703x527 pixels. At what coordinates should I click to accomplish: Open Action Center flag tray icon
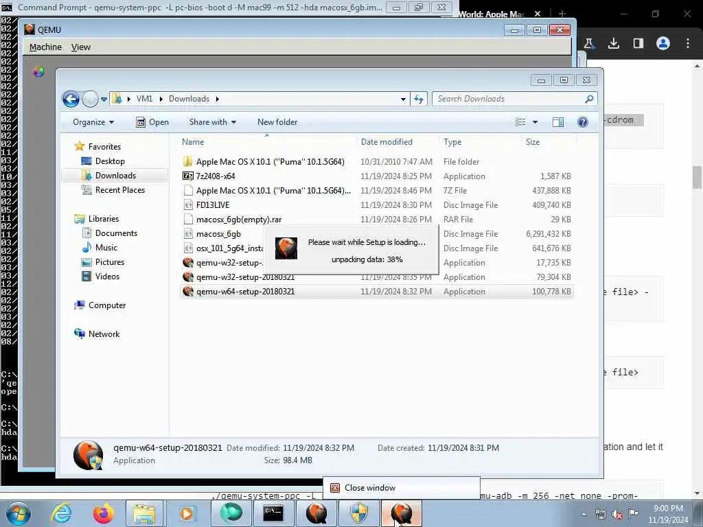(634, 514)
